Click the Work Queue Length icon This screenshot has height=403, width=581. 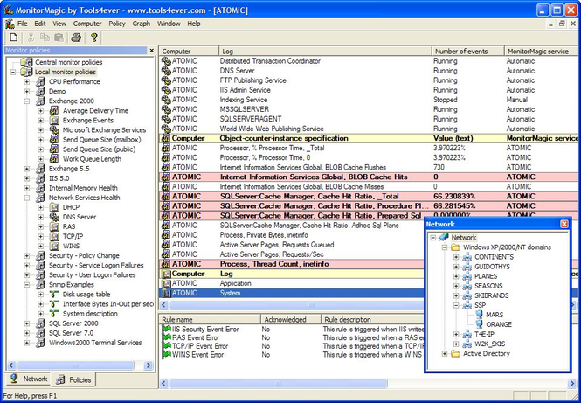54,159
